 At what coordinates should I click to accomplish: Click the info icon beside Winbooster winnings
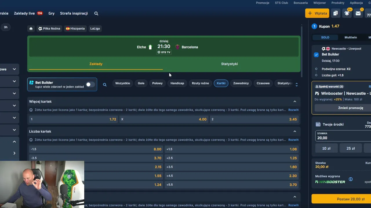(350, 179)
